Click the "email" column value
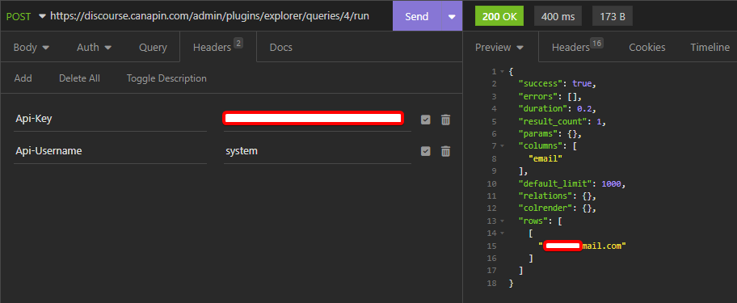 (546, 159)
